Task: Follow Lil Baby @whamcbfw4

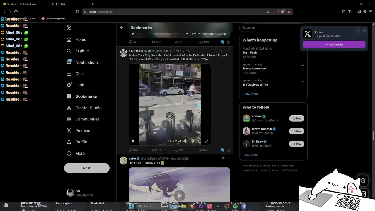Action: pos(296,144)
